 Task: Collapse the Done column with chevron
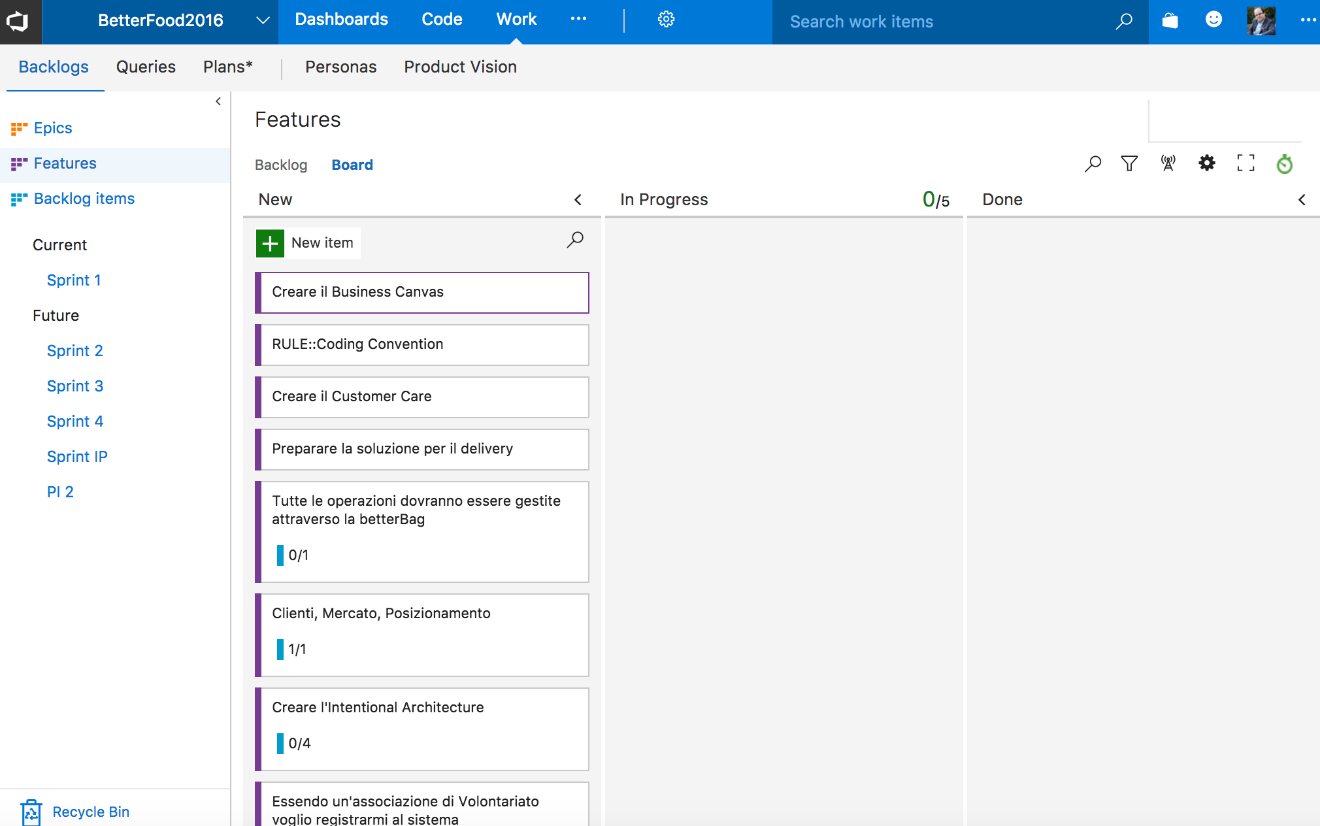click(x=1302, y=200)
